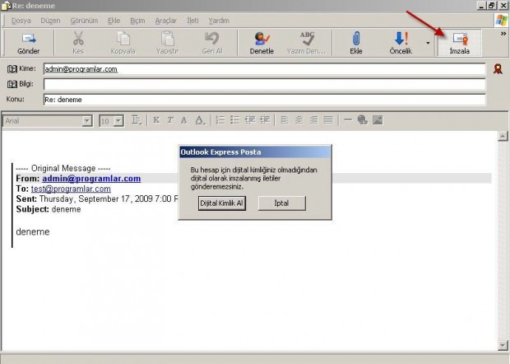Click the Öncelik priority icon
Screen dimensions: 510x364
[401, 39]
